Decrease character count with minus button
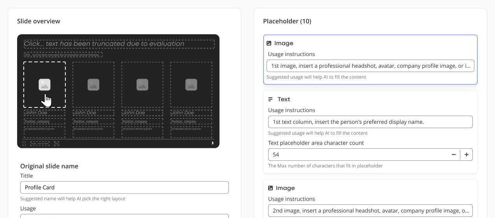 [454, 155]
